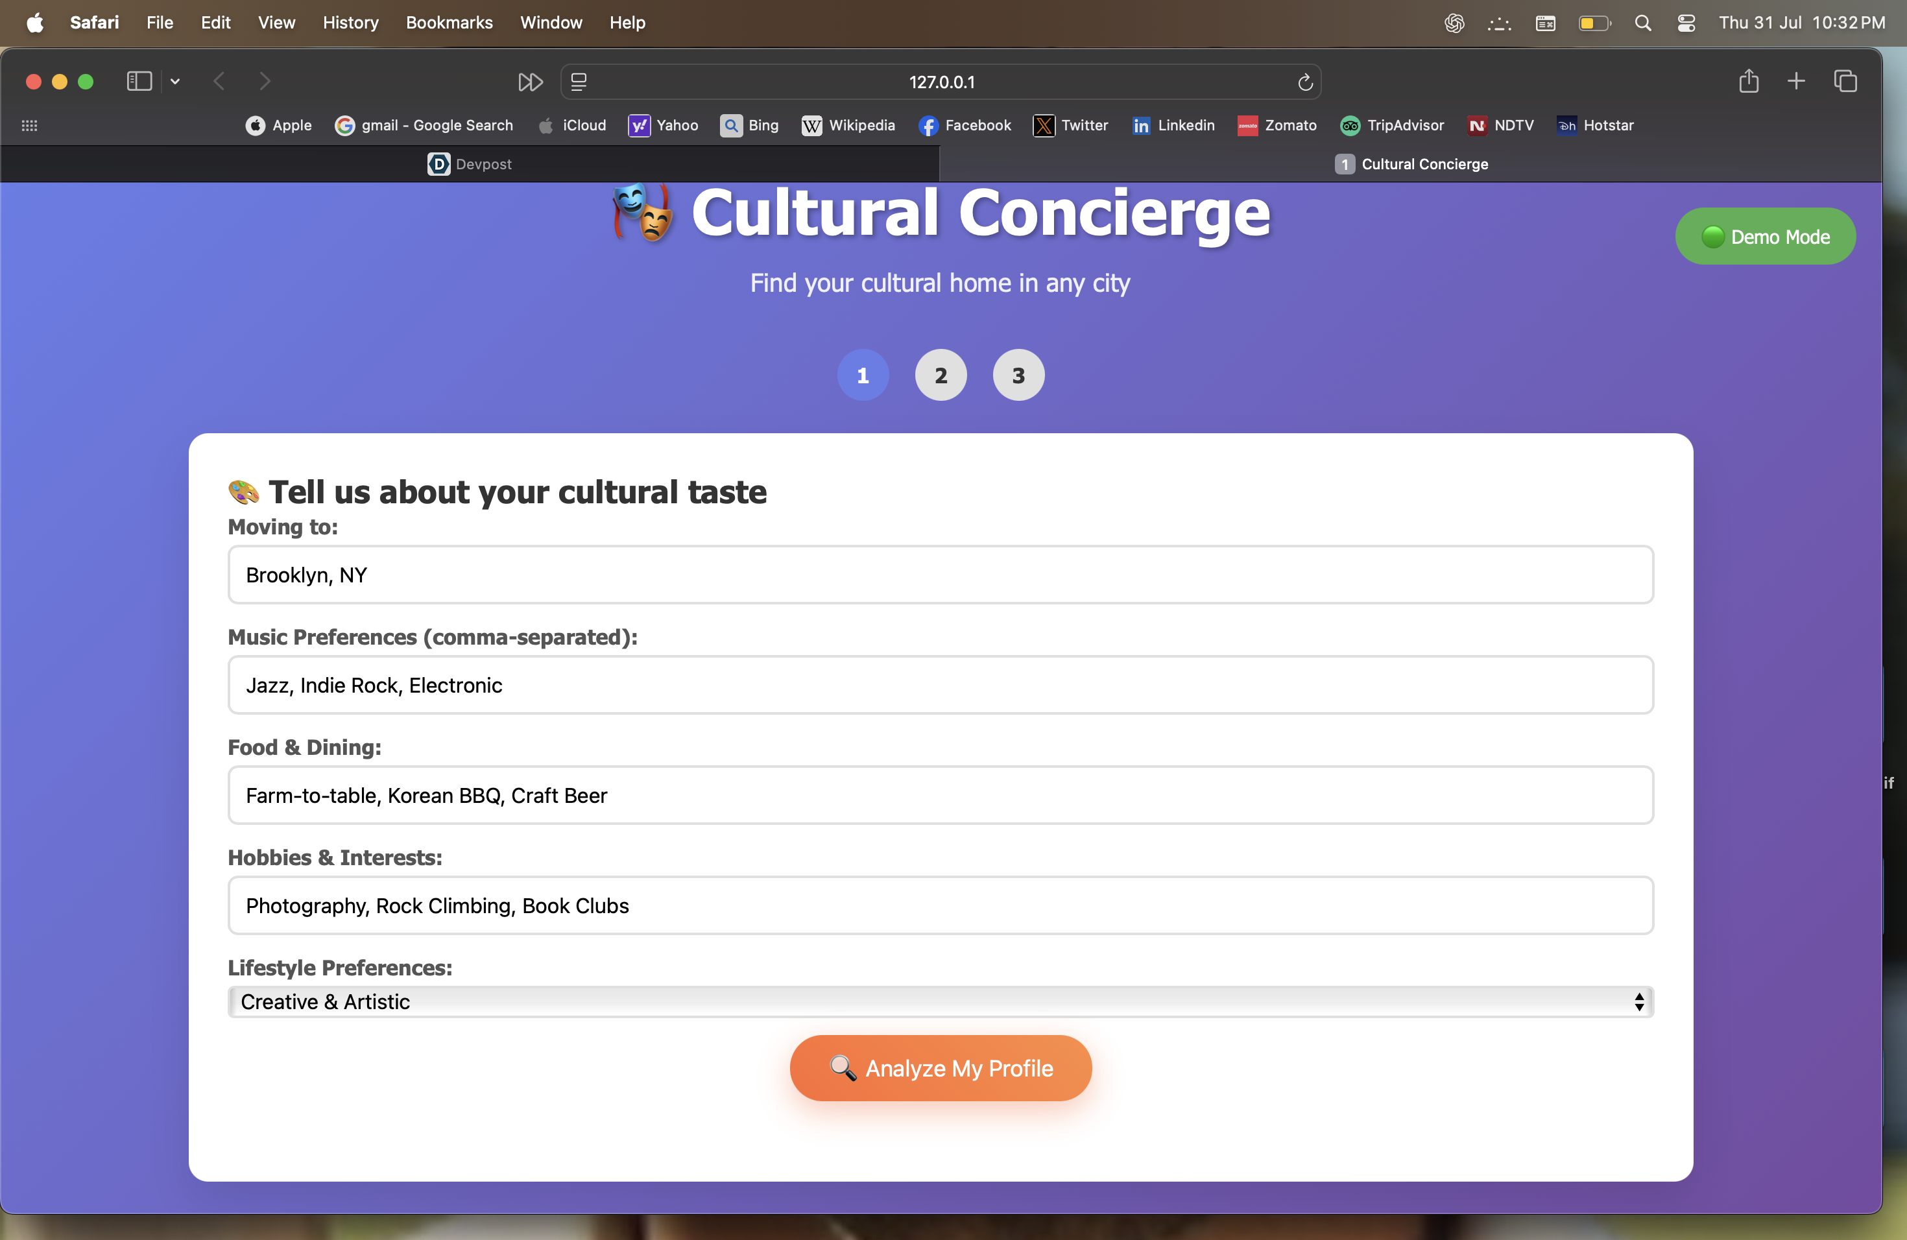Open Lifestyle Preferences dropdown

coord(940,1002)
